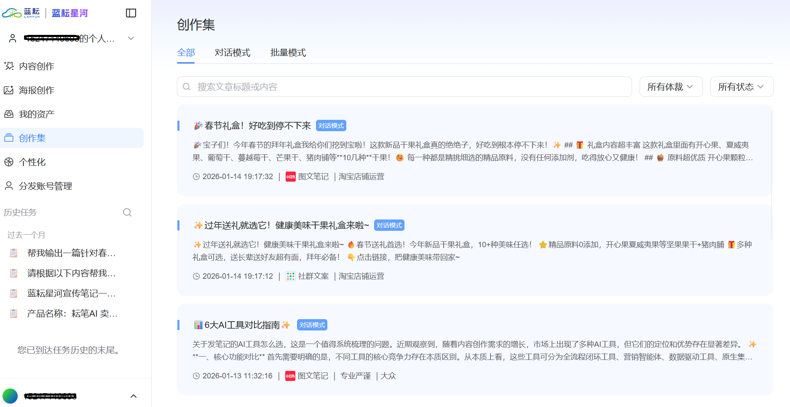Screen dimensions: 790x407
Task: Click the 过去一个月 history group label
Action: (x=26, y=235)
